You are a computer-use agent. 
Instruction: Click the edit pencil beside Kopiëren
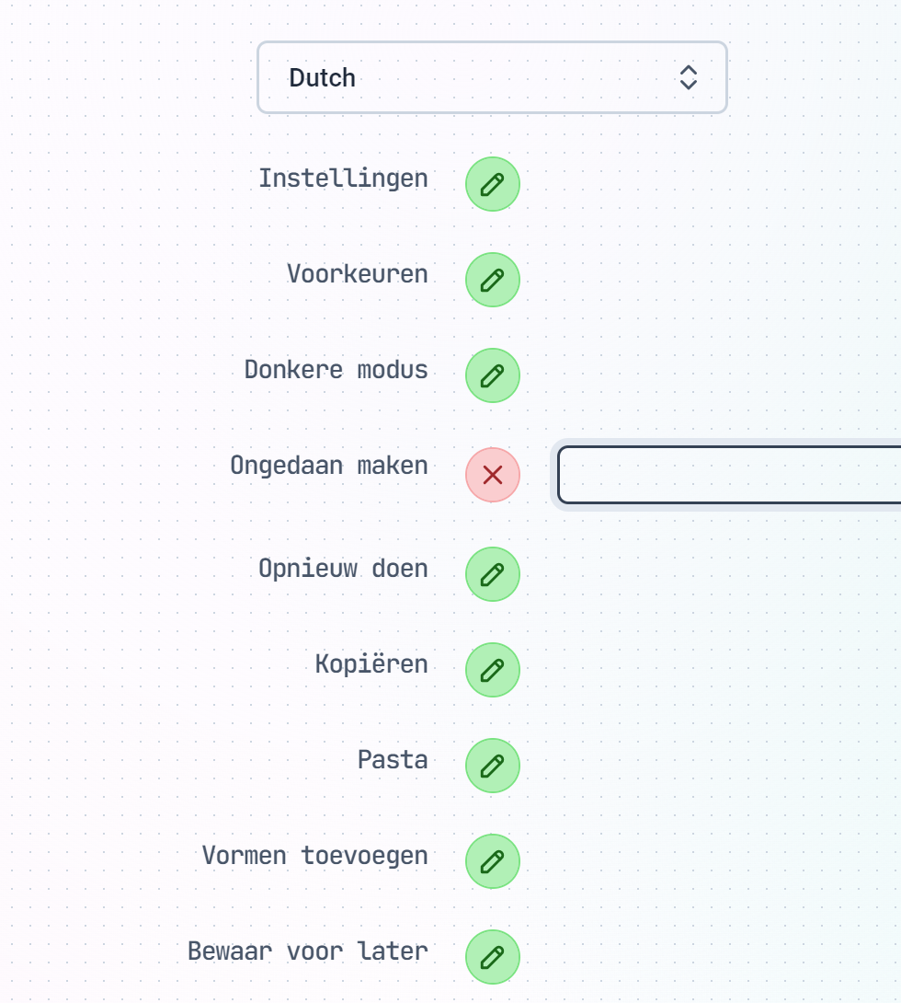[x=492, y=670]
